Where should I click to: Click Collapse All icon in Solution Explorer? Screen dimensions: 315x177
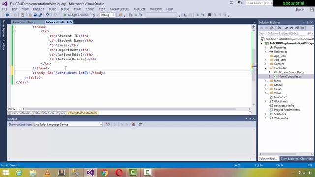coord(297,28)
